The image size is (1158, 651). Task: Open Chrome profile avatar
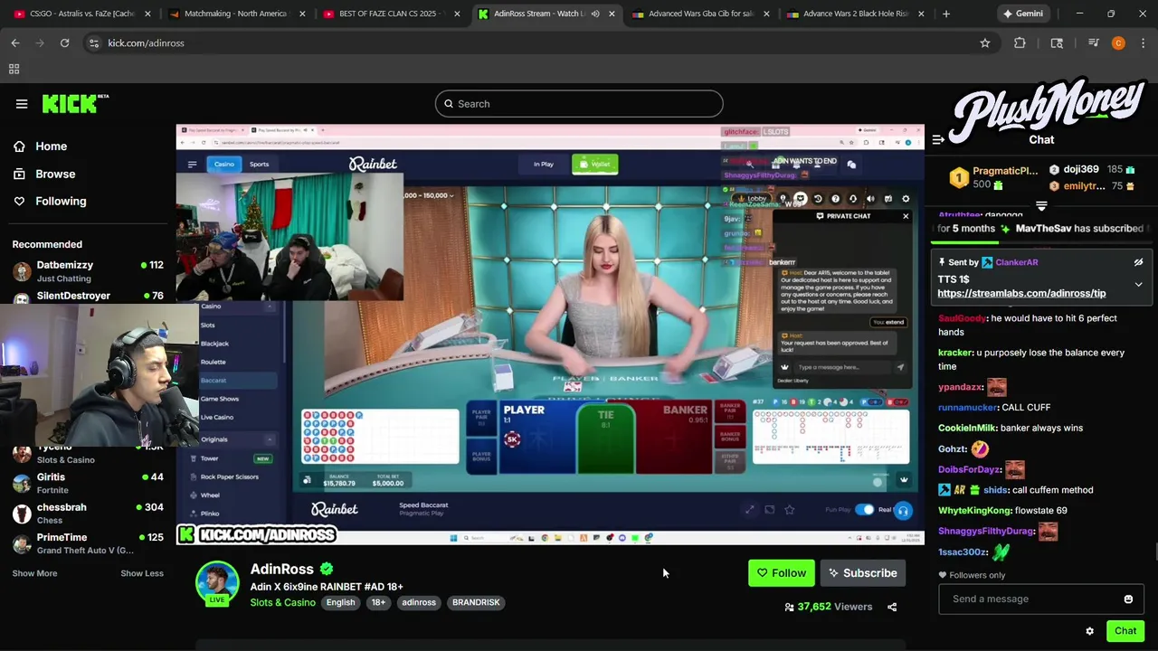pyautogui.click(x=1118, y=42)
